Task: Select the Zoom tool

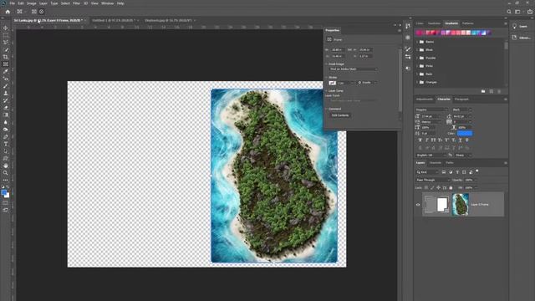Action: 6,173
